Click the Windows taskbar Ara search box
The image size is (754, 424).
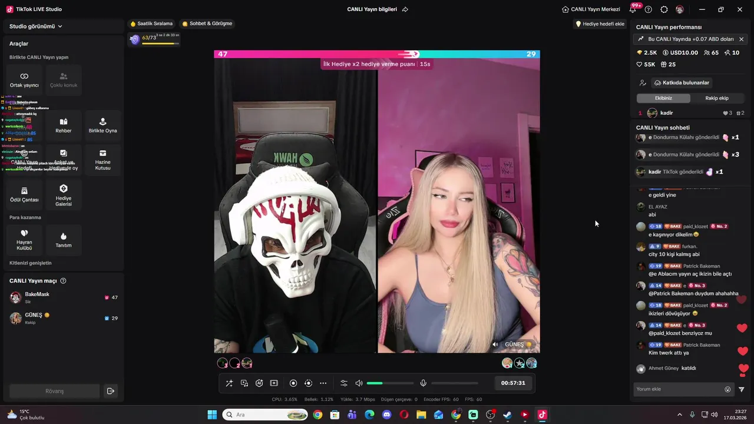point(265,415)
